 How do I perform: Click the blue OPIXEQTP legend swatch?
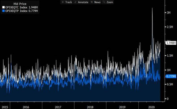point(3,11)
